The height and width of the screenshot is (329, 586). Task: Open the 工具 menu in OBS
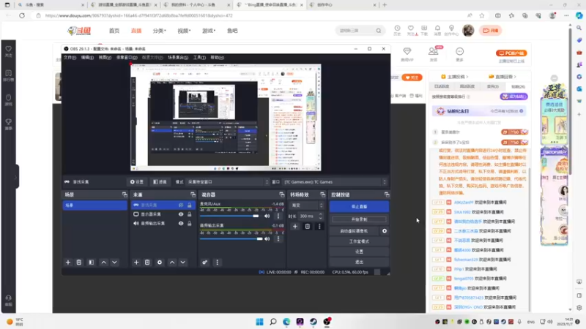pos(199,58)
